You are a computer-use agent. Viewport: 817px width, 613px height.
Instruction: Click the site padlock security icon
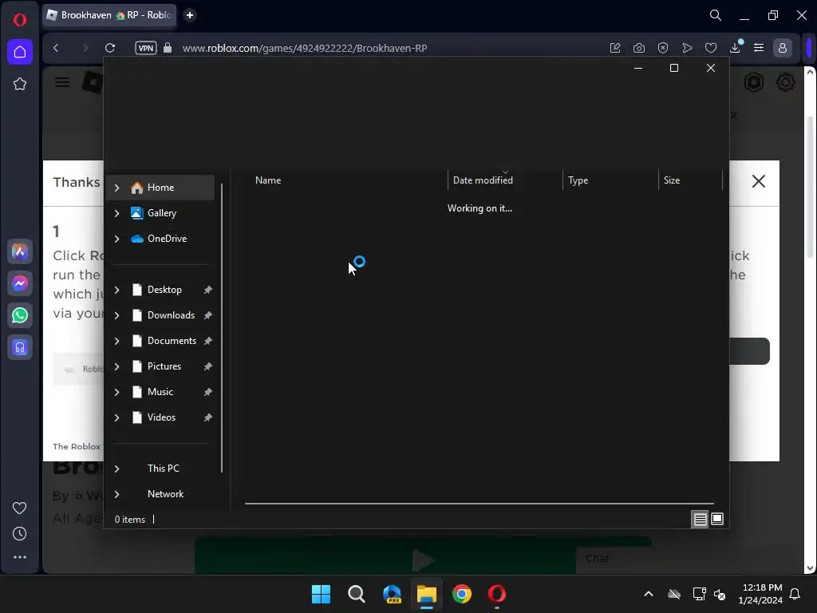point(168,48)
